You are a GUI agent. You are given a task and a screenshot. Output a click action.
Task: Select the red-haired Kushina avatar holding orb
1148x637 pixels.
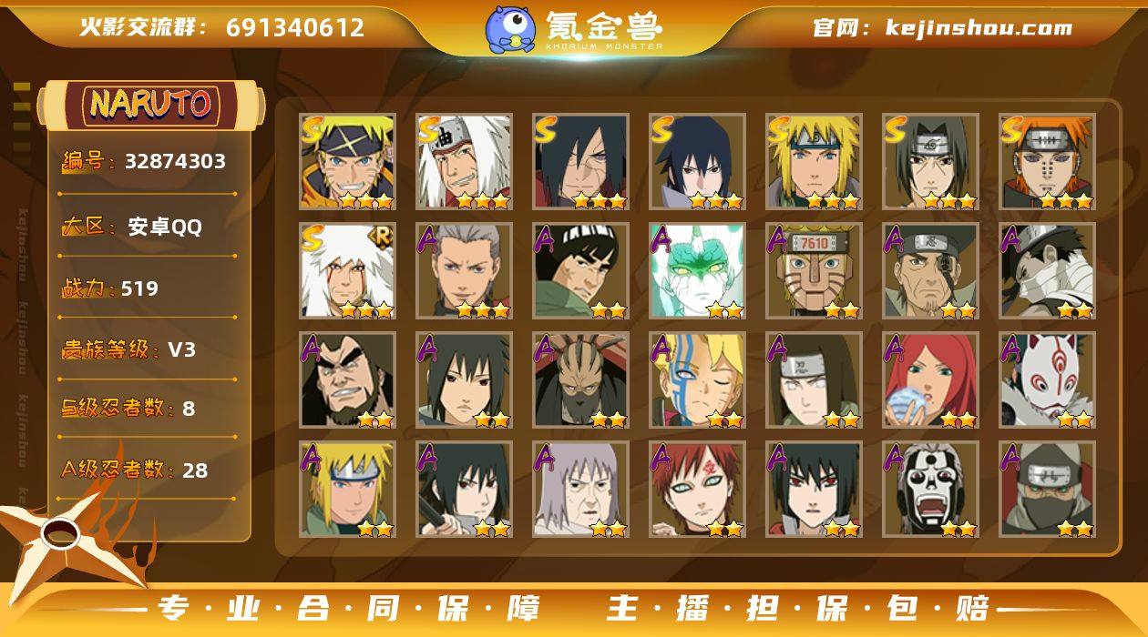[930, 380]
